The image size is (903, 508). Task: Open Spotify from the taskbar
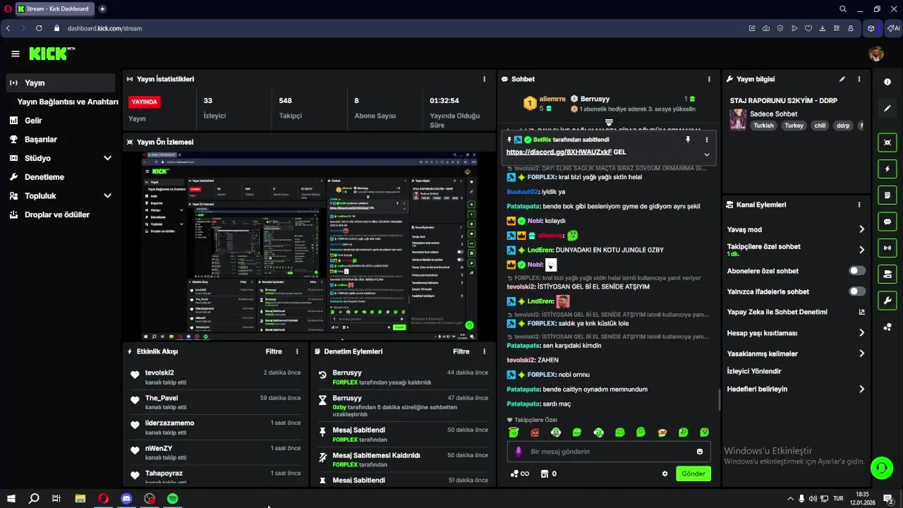click(x=172, y=498)
